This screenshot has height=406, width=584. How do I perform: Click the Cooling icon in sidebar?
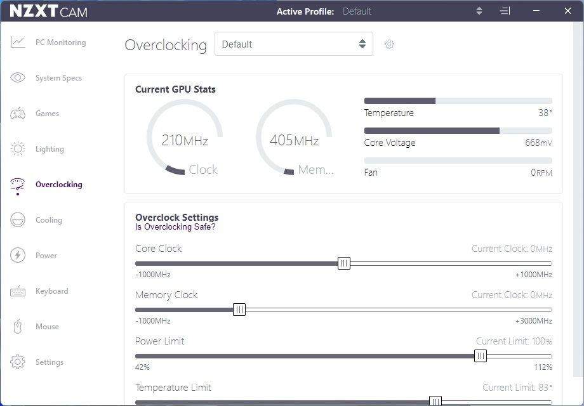point(18,220)
